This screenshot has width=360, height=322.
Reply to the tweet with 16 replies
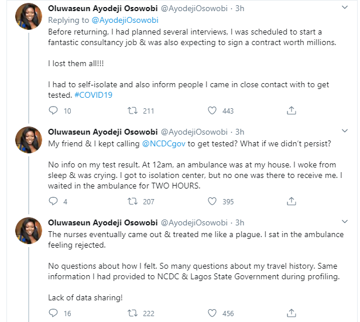tap(53, 313)
